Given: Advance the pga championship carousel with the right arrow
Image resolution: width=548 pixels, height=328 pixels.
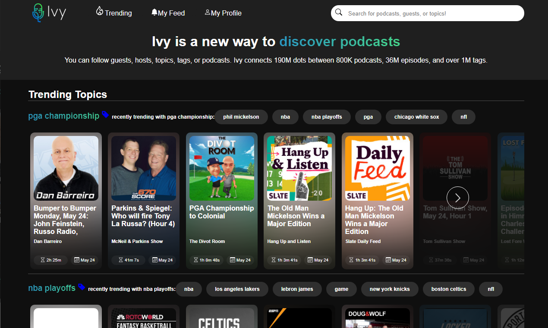Looking at the screenshot, I should pos(457,198).
